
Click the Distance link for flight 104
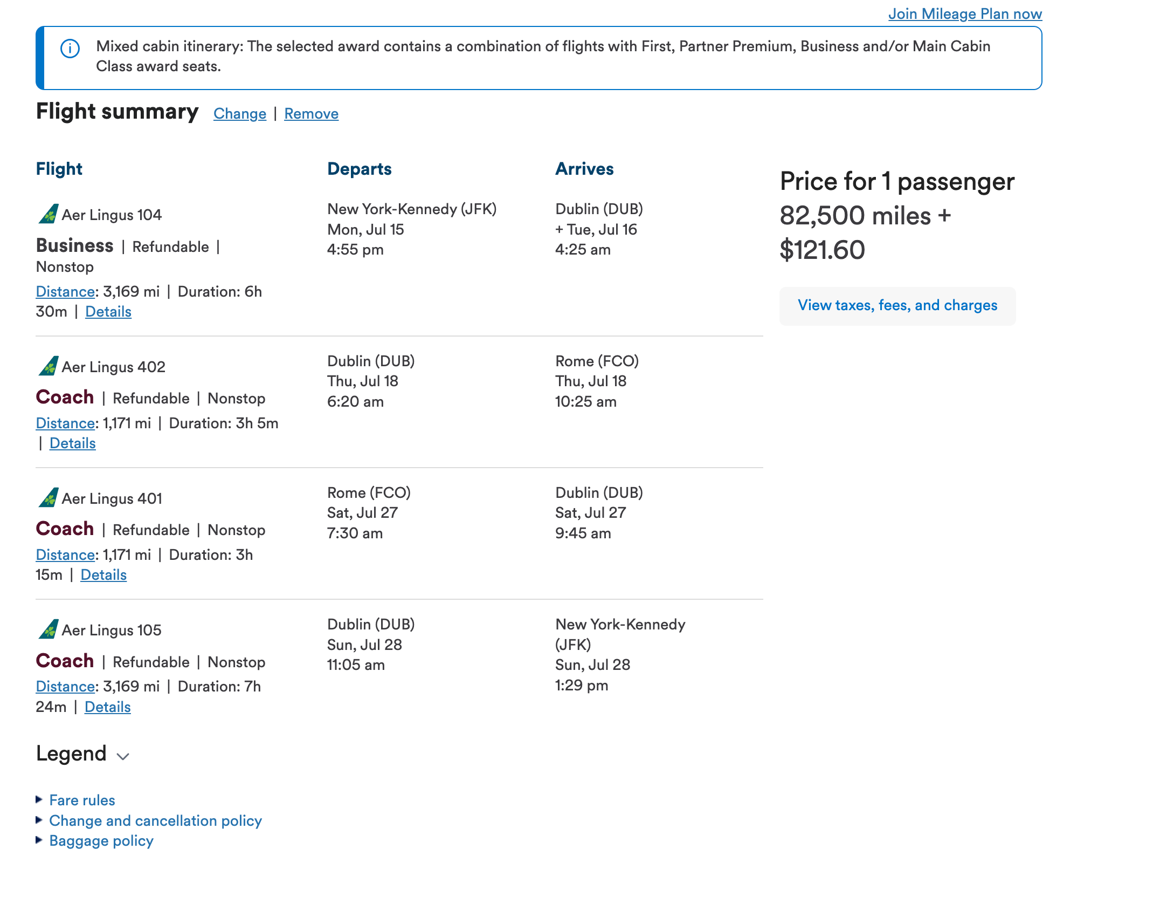pos(65,291)
